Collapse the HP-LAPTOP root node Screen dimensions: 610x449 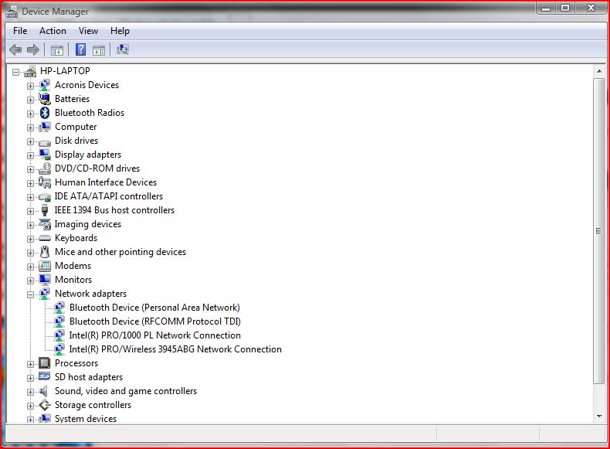[15, 72]
